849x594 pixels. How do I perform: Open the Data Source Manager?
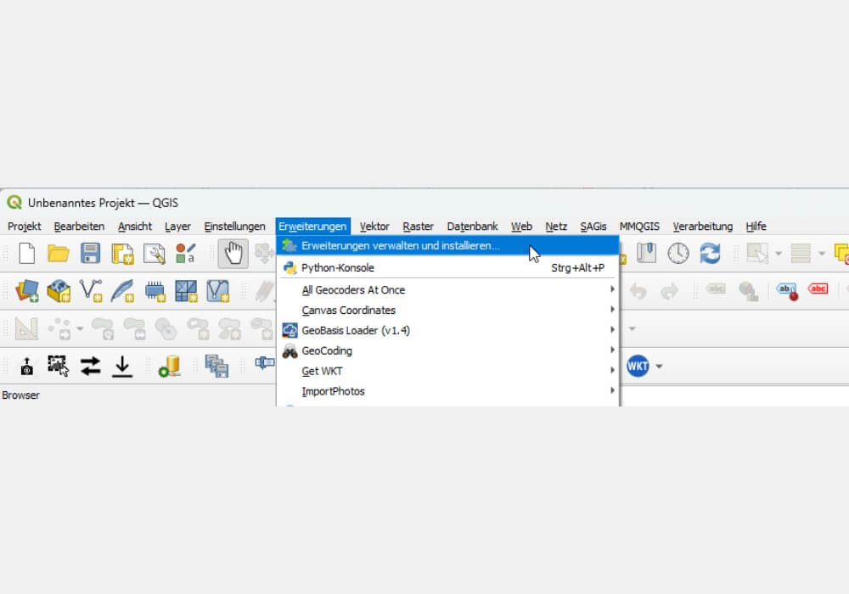27,291
